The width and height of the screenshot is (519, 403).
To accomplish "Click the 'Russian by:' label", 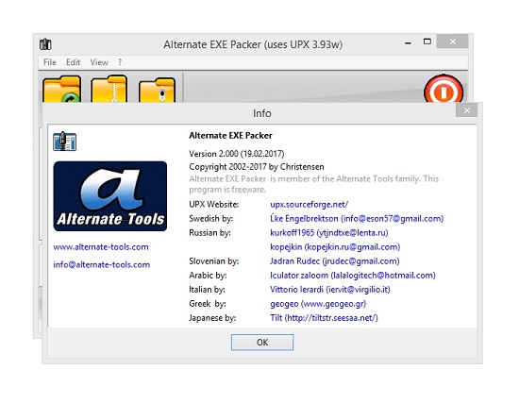I will pos(209,233).
